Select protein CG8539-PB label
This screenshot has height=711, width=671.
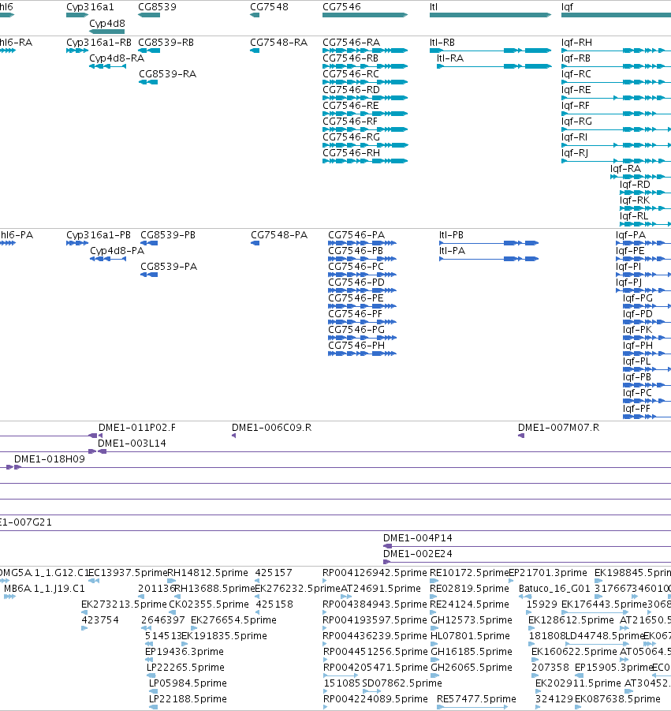pyautogui.click(x=168, y=235)
